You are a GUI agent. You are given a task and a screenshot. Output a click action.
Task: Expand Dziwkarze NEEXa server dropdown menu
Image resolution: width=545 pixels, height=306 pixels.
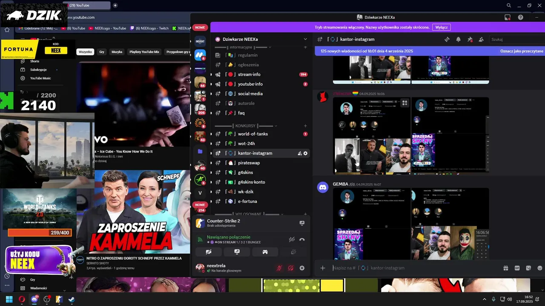pos(305,39)
